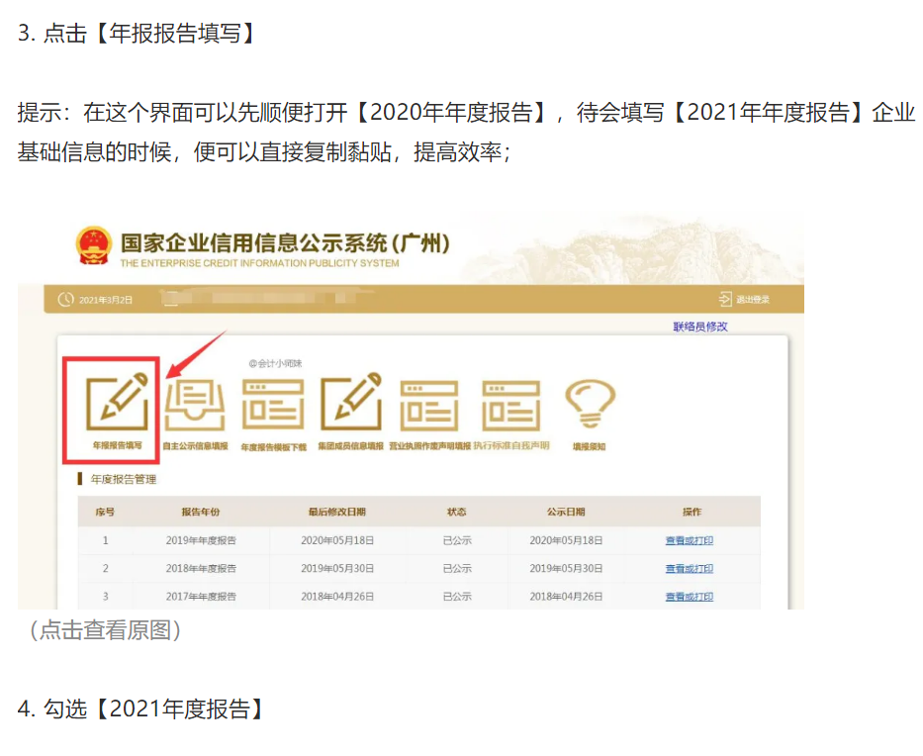This screenshot has width=923, height=756.
Task: Click the 联络员修改 link
Action: (700, 327)
